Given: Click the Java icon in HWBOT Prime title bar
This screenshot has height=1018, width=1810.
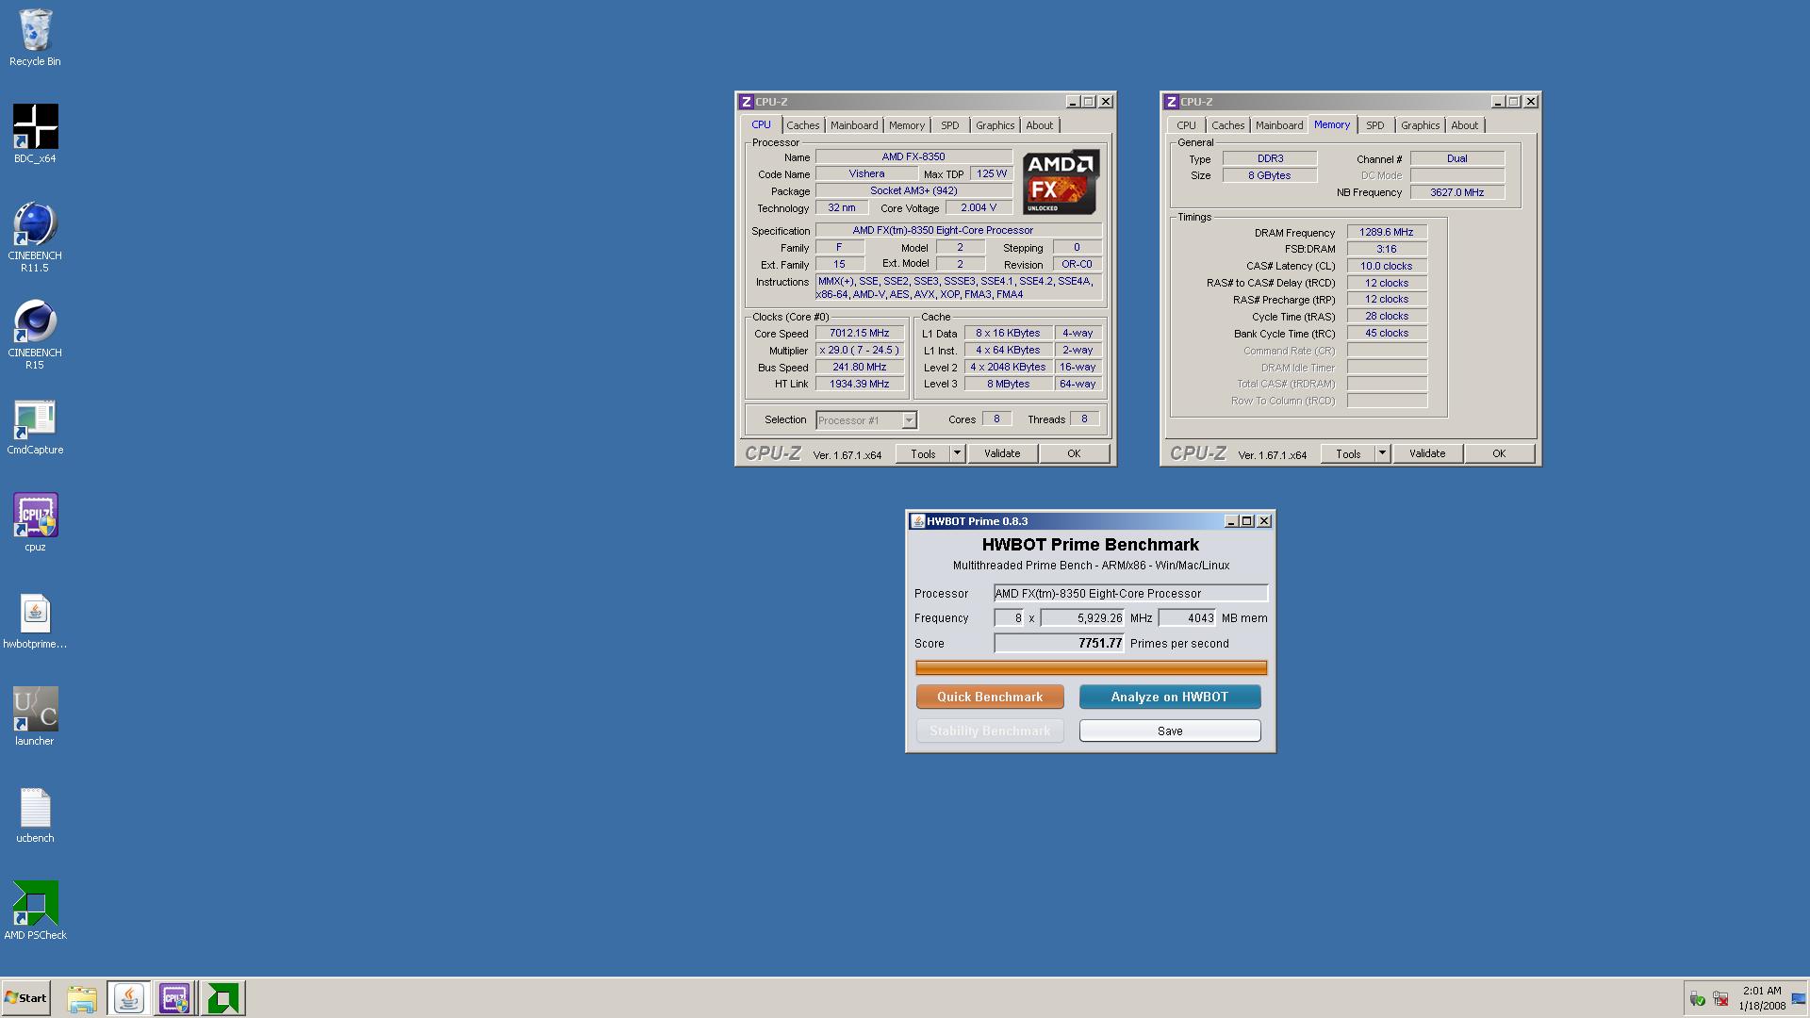Looking at the screenshot, I should pyautogui.click(x=917, y=521).
